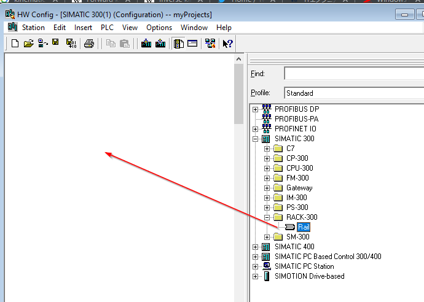
Task: Click the Detail view window icon
Action: [x=192, y=43]
